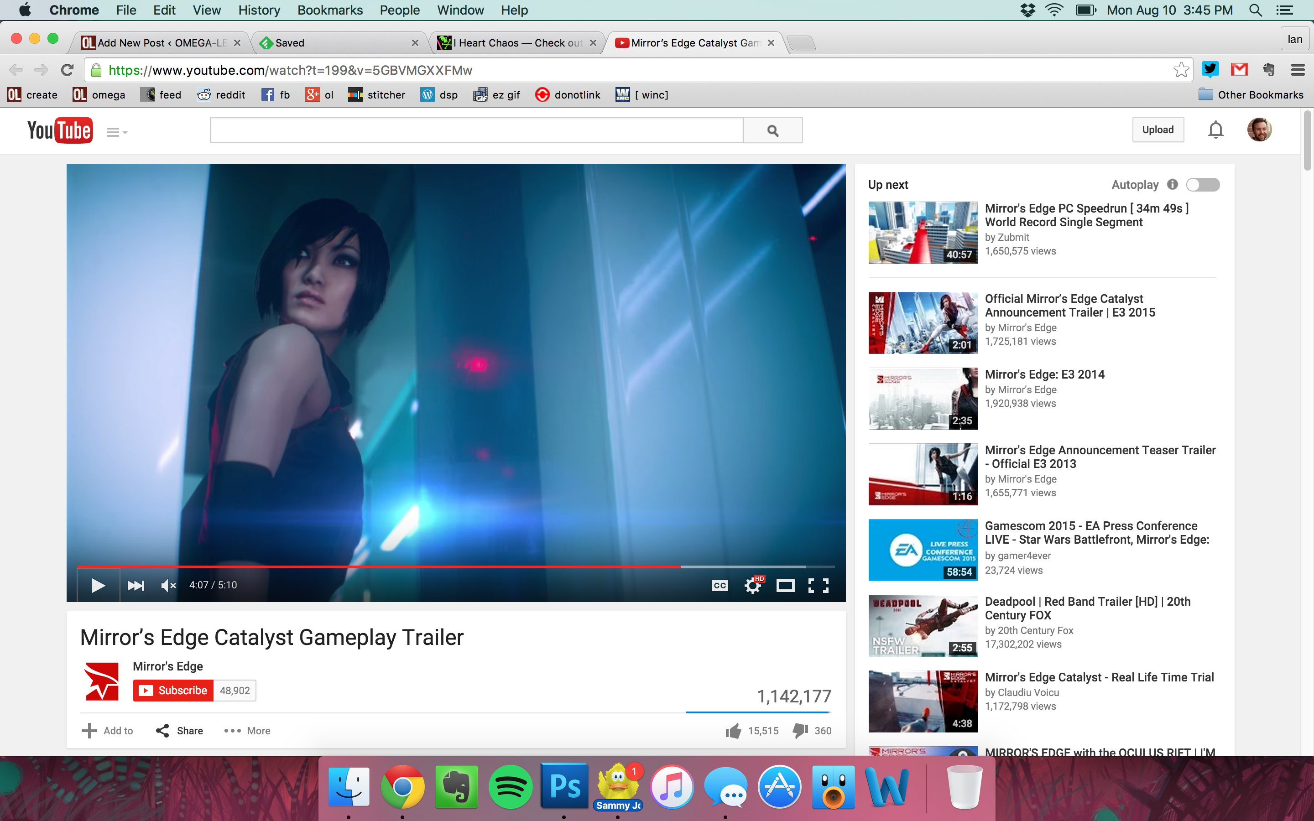Open the Chrome hamburger menu

coord(1298,69)
